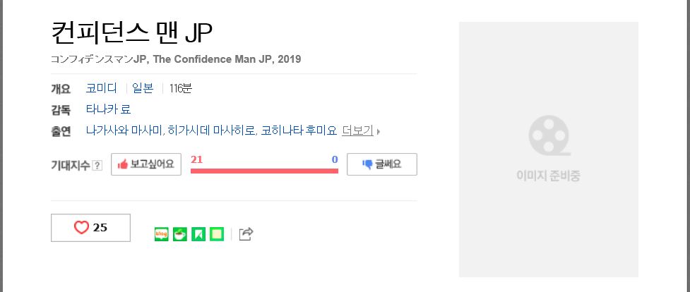Click the green bookmark share icon

198,234
